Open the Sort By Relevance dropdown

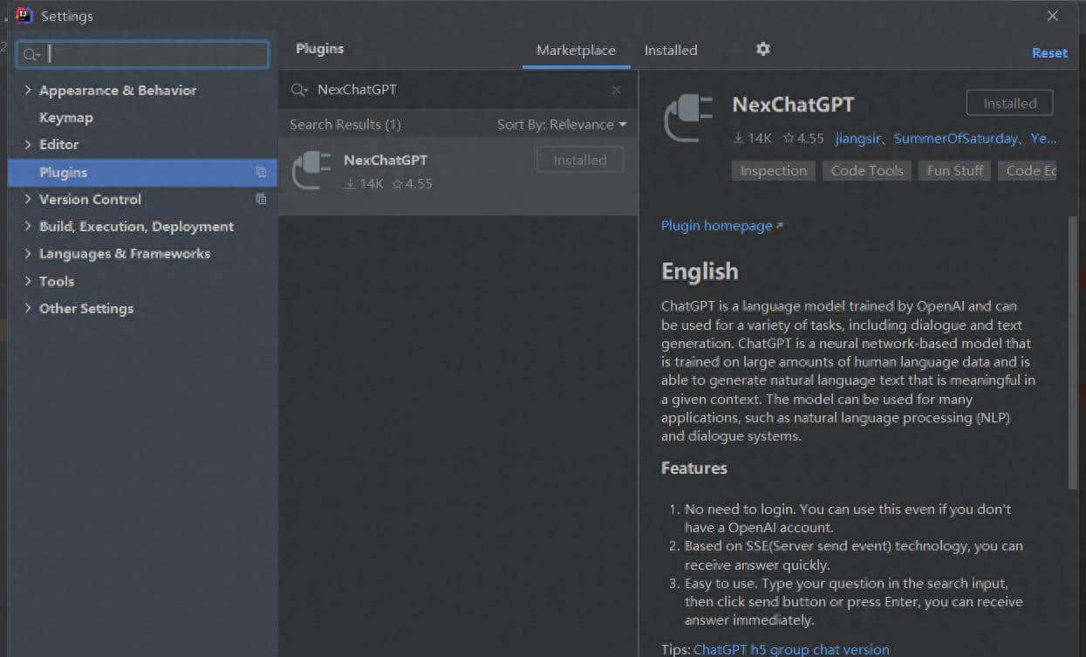click(562, 125)
